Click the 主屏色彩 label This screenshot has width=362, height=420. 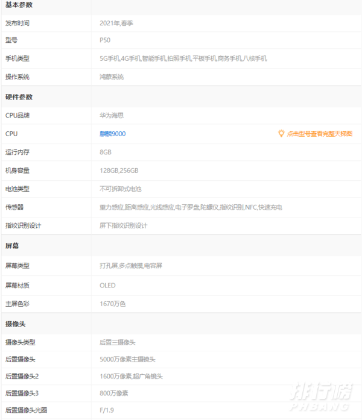[17, 304]
